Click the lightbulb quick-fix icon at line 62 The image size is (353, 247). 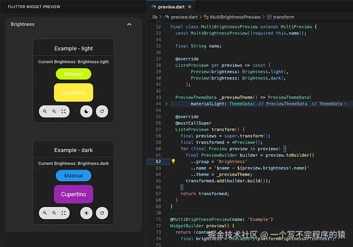point(173,162)
